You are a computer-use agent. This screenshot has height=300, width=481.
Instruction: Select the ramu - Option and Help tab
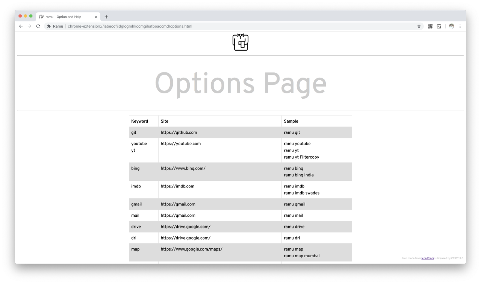coord(68,17)
